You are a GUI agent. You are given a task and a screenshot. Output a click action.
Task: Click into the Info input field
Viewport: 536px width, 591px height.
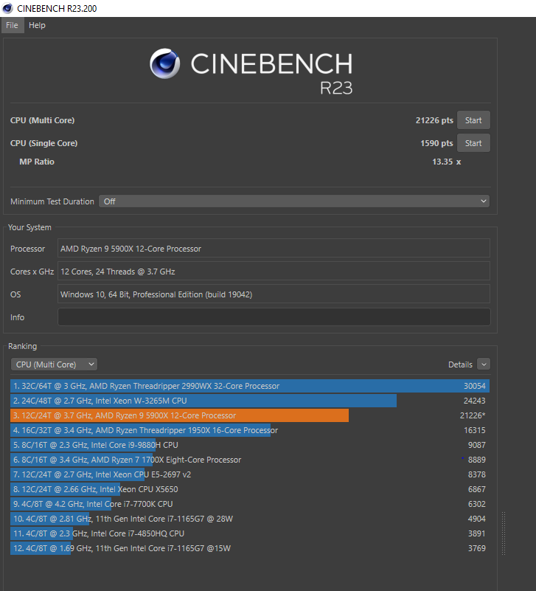coord(274,317)
